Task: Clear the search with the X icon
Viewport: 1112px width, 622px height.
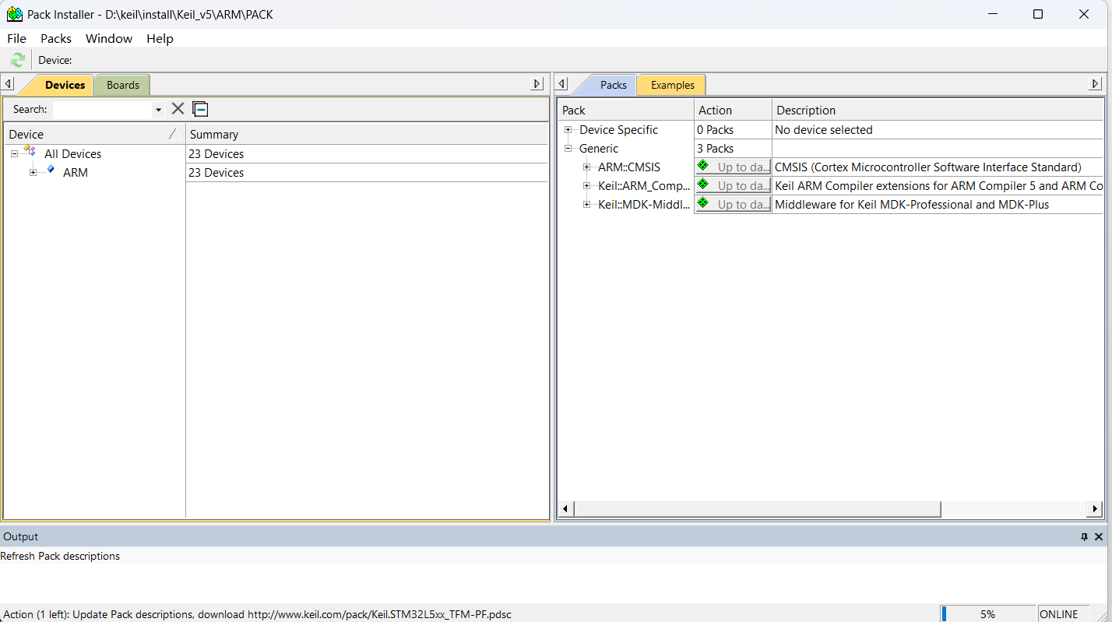Action: click(x=178, y=109)
